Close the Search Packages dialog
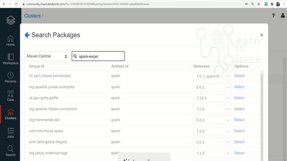The height and width of the screenshot is (161, 287). coord(261,35)
